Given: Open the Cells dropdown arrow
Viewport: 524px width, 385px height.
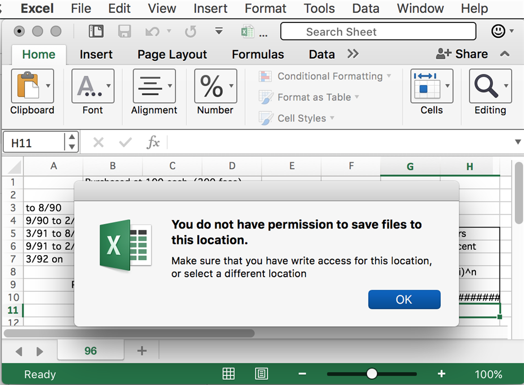Looking at the screenshot, I should tap(447, 86).
